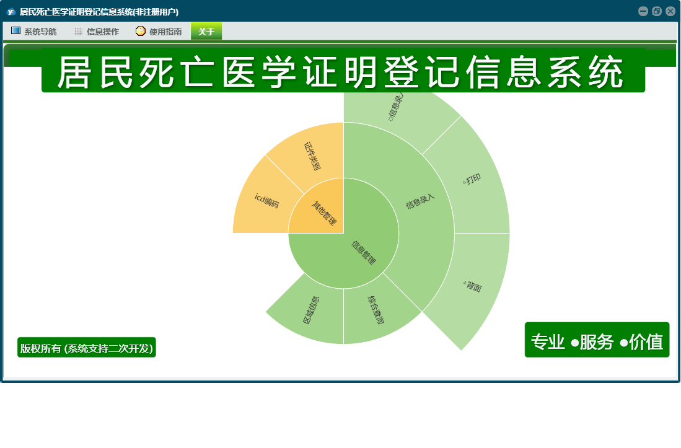
Task: Select the 信息录入 ring segment
Action: click(x=421, y=201)
